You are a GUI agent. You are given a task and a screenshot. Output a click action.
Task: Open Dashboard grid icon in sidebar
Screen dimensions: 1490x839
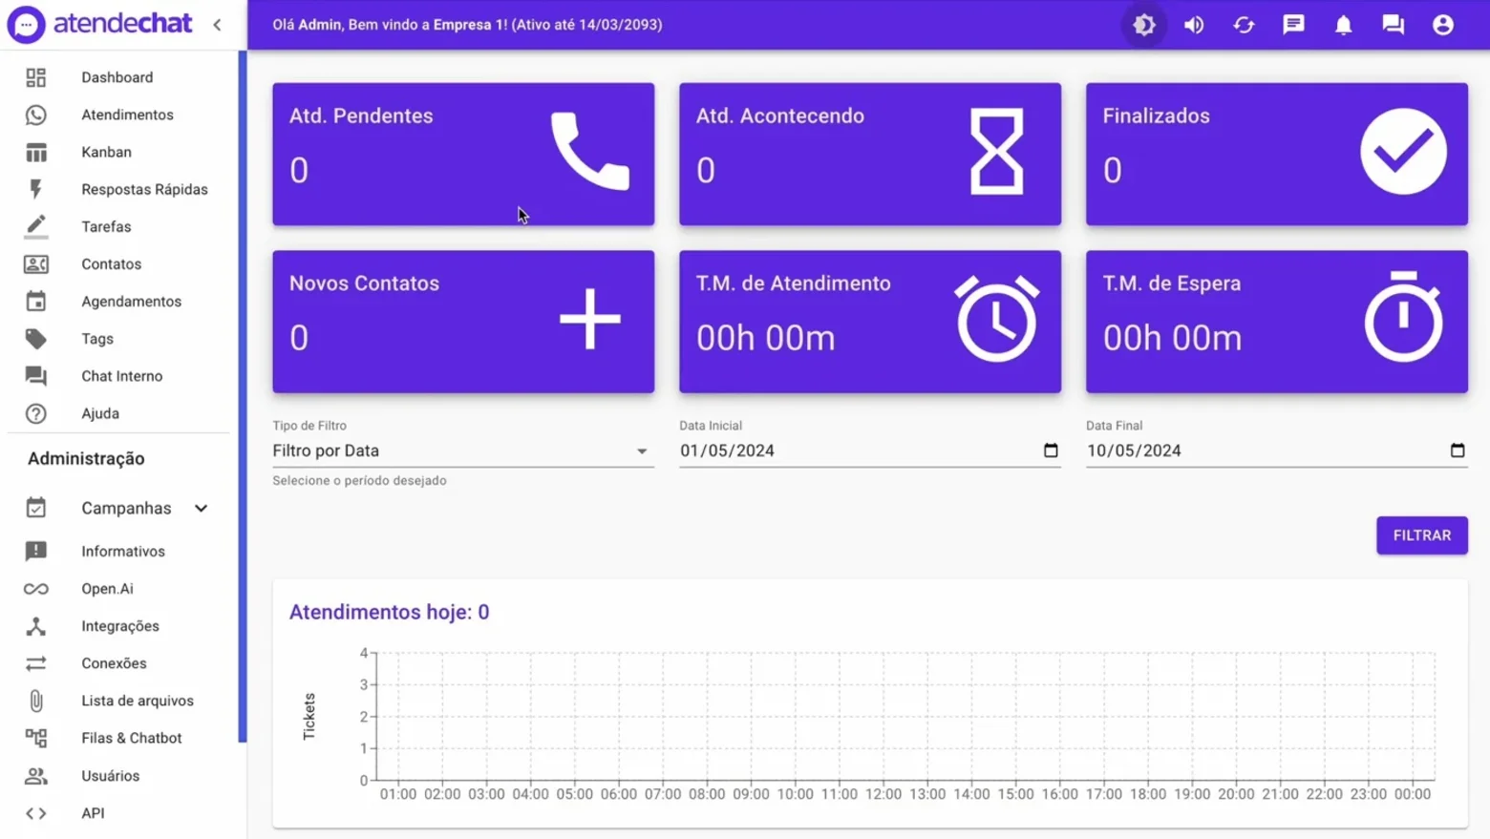pos(36,77)
